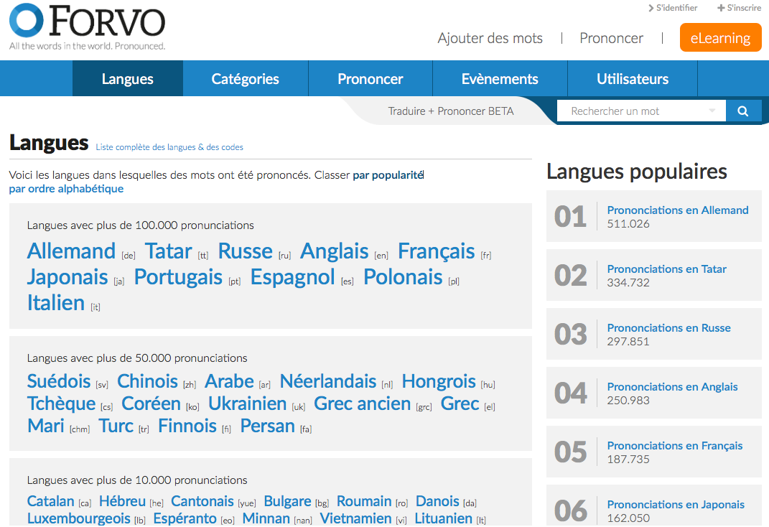Image resolution: width=769 pixels, height=527 pixels.
Task: Open the Evènements section
Action: (499, 79)
